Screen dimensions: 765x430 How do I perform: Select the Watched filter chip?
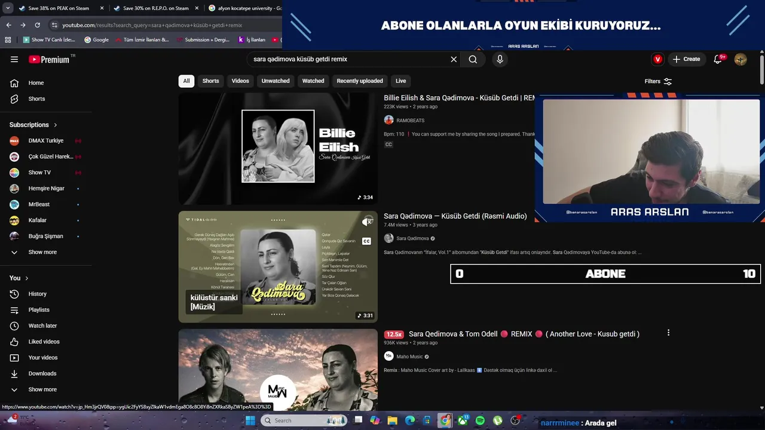[313, 81]
